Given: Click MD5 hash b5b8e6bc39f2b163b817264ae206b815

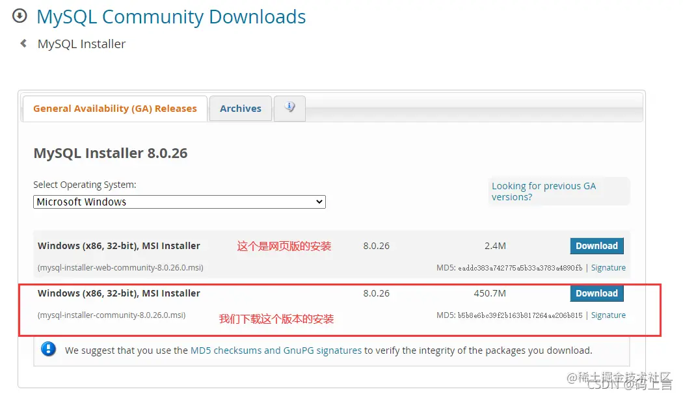Looking at the screenshot, I should point(520,315).
